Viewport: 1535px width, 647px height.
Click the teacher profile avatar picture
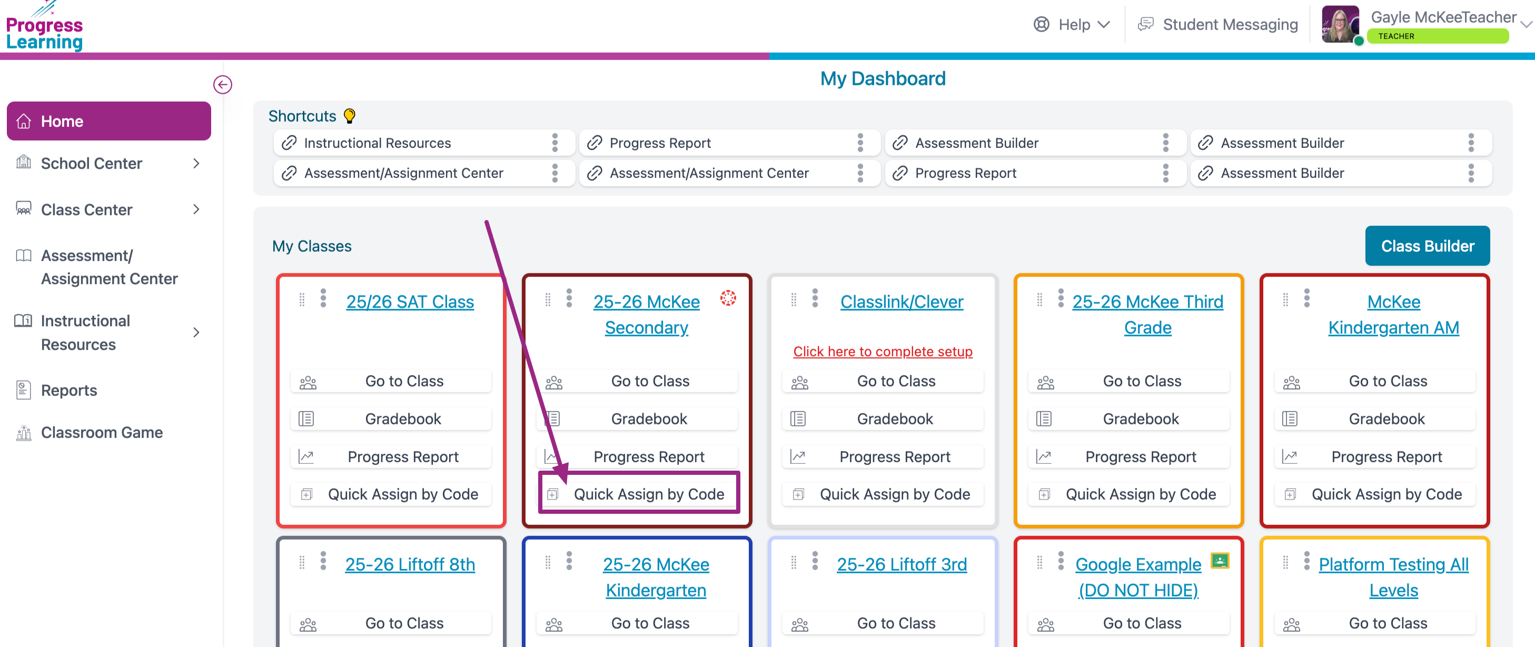point(1340,24)
